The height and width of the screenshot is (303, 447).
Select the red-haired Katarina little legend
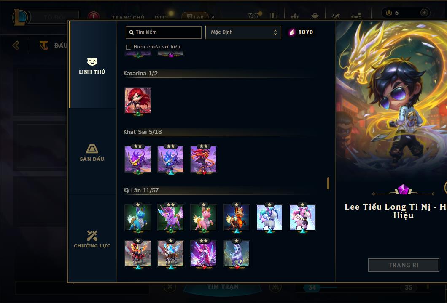[x=138, y=101]
